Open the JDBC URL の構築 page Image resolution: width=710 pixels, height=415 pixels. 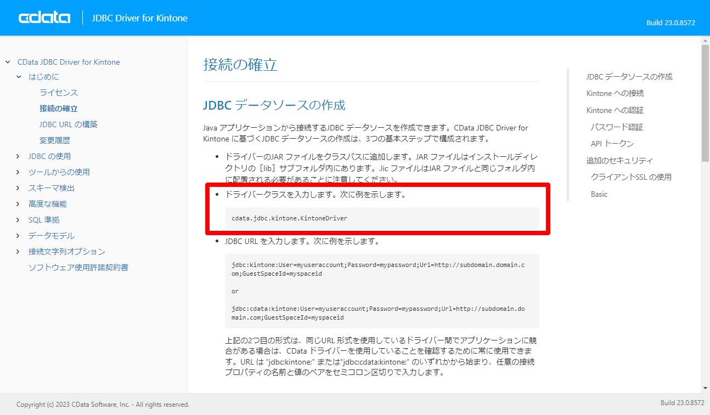pos(69,124)
